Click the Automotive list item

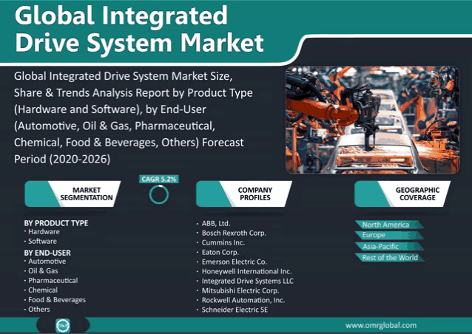pos(47,262)
